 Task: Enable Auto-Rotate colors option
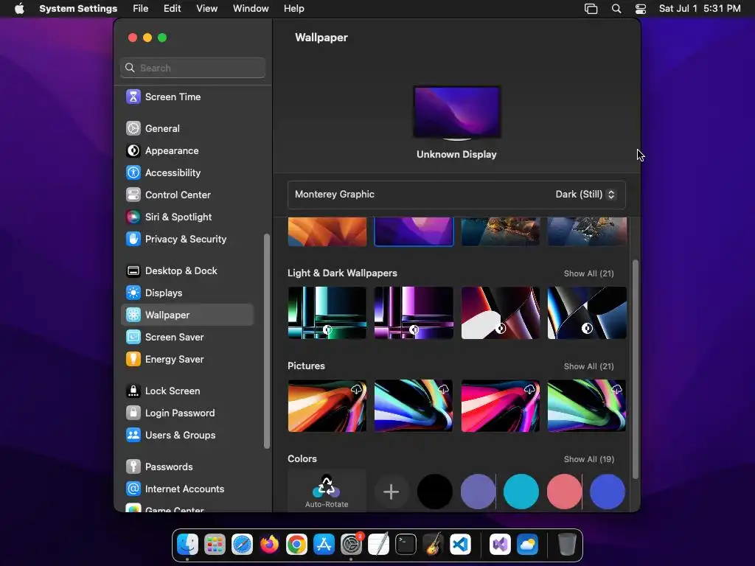[327, 491]
